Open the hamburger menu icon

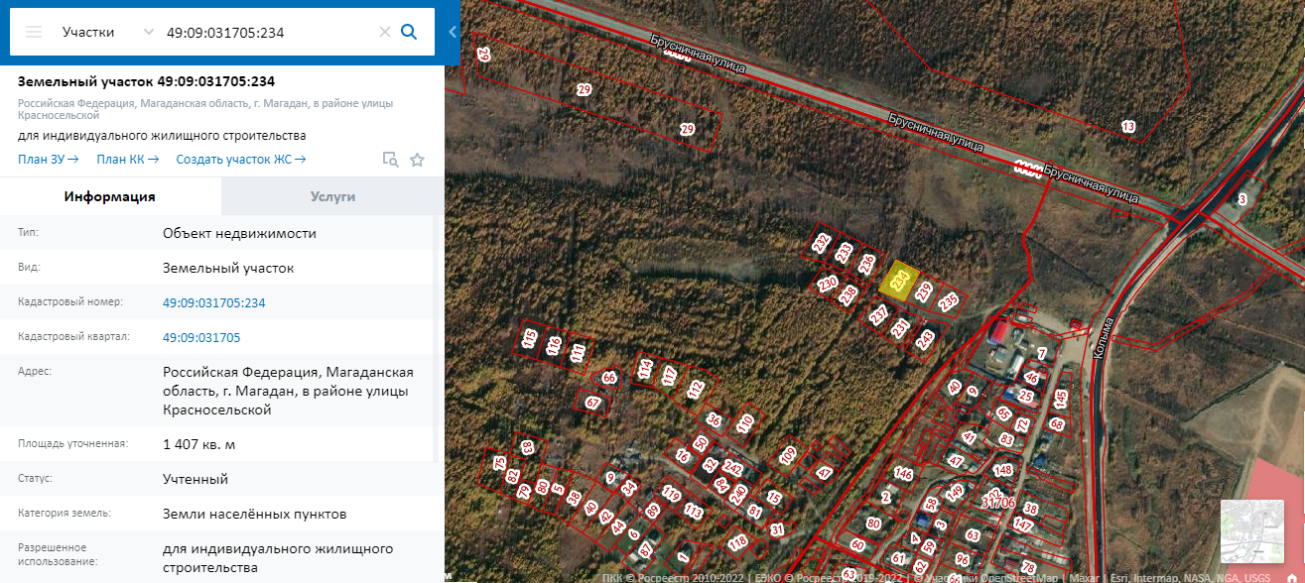34,32
